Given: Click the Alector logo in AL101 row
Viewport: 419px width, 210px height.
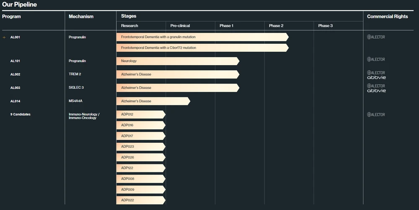Looking at the screenshot, I should pos(376,59).
